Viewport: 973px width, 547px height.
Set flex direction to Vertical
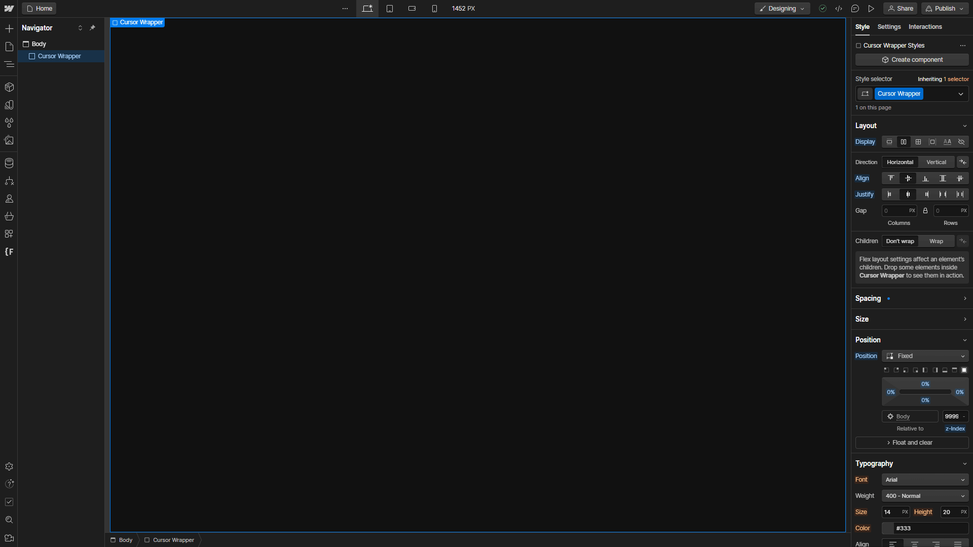(x=936, y=162)
